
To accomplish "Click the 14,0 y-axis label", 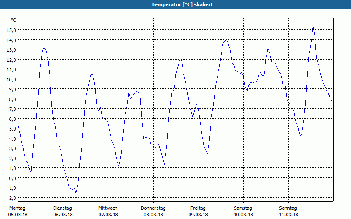I will (x=12, y=40).
